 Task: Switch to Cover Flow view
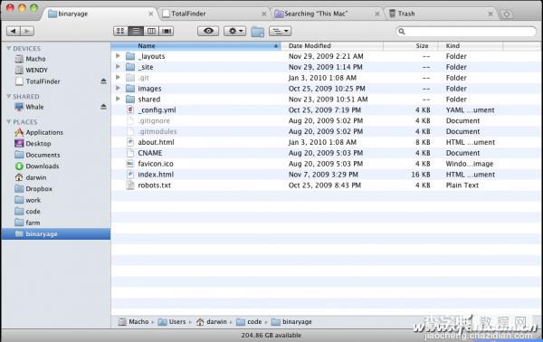[x=167, y=31]
